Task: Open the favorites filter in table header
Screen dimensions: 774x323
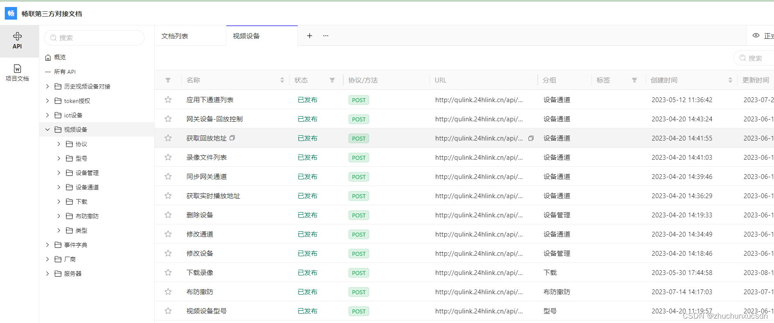Action: point(168,80)
